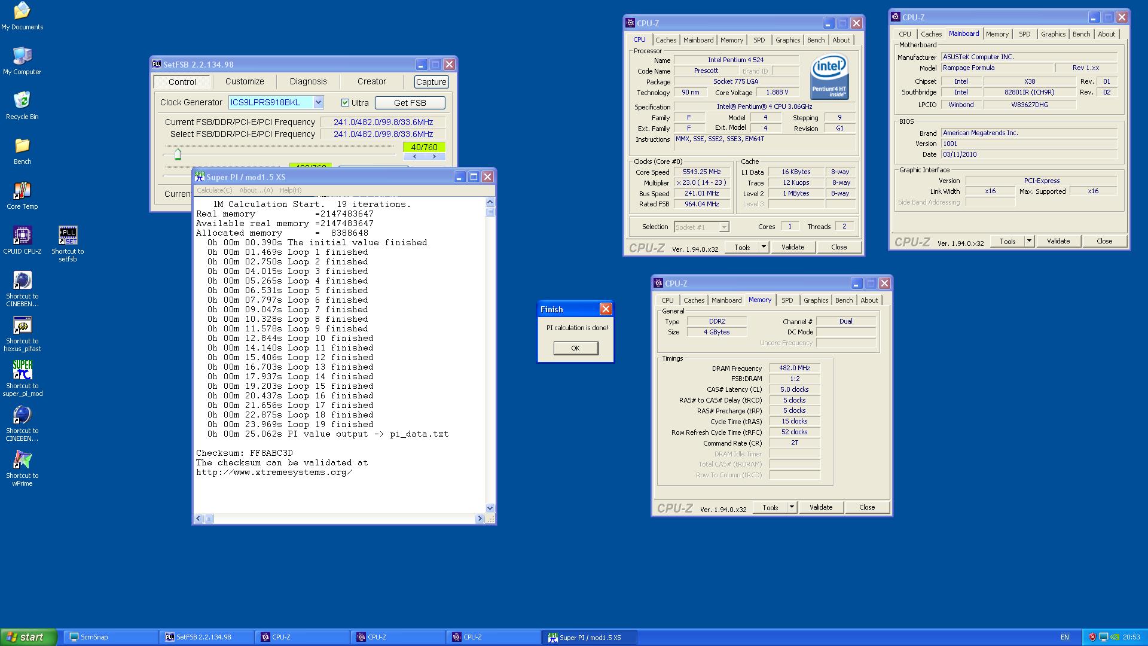The height and width of the screenshot is (646, 1148).
Task: Open the super_pi_mod shortcut icon
Action: point(22,379)
